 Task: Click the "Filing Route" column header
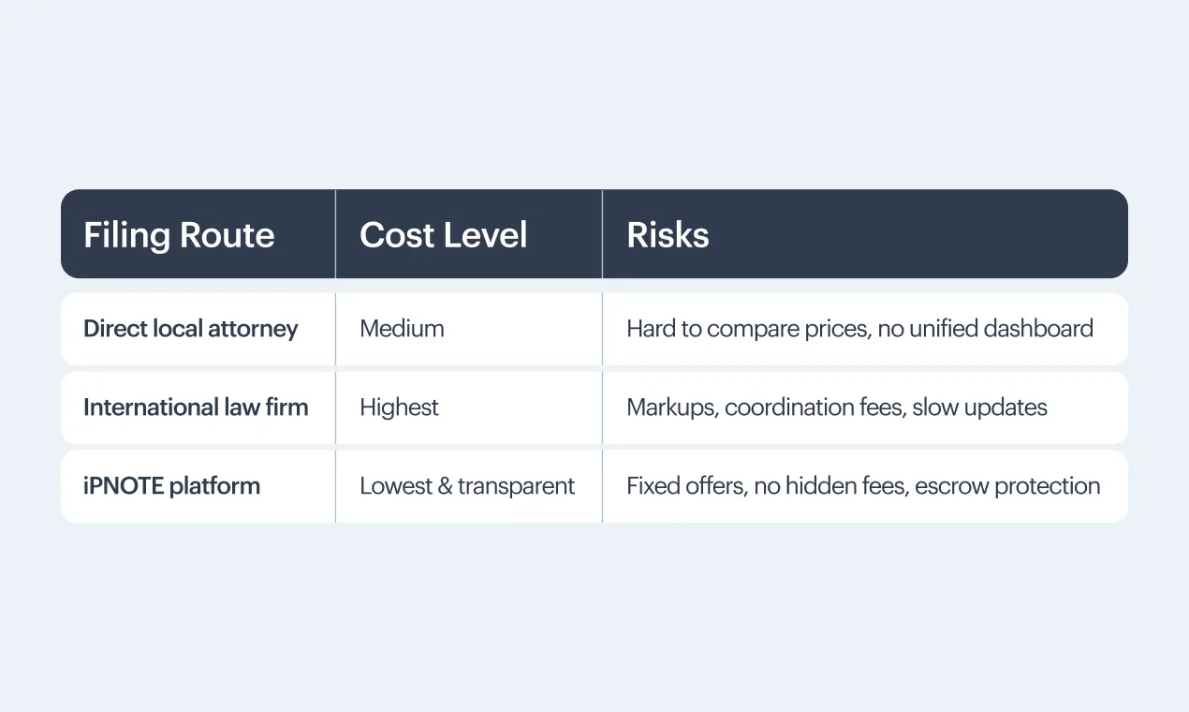(x=179, y=235)
